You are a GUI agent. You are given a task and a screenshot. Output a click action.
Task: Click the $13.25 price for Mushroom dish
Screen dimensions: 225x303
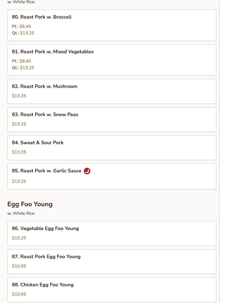(x=19, y=96)
